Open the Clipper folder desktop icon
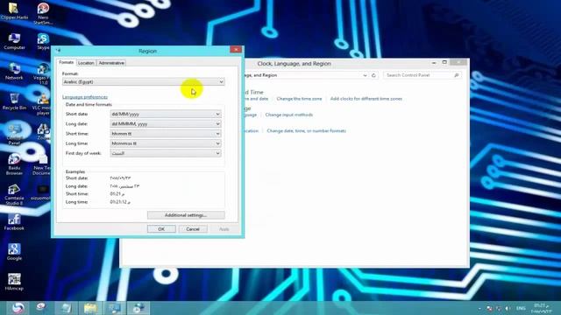The image size is (561, 315). (x=14, y=11)
